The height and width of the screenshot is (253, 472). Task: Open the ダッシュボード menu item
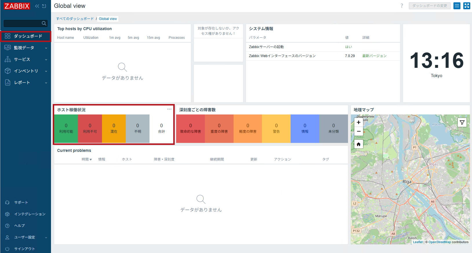(x=25, y=36)
